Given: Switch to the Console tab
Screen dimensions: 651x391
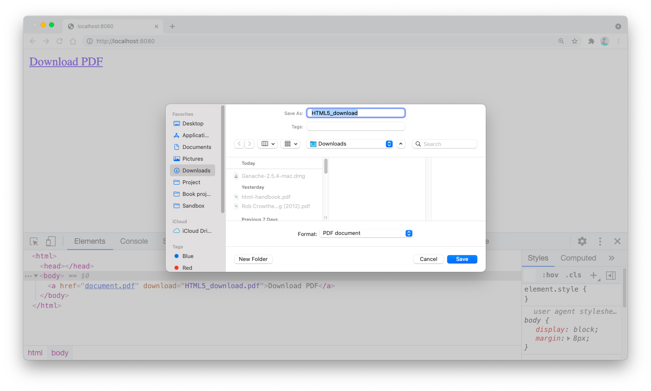Looking at the screenshot, I should (x=134, y=241).
